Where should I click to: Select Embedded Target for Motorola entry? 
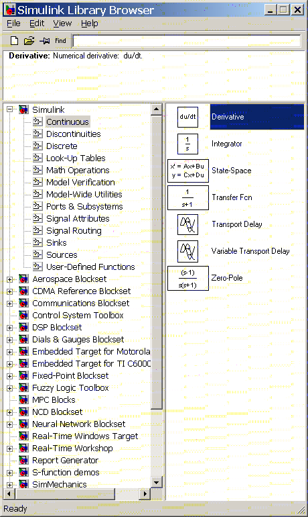pyautogui.click(x=91, y=351)
